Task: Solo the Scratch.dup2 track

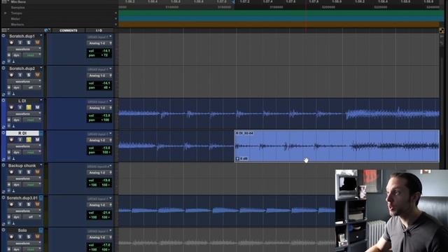Action: [x=29, y=75]
